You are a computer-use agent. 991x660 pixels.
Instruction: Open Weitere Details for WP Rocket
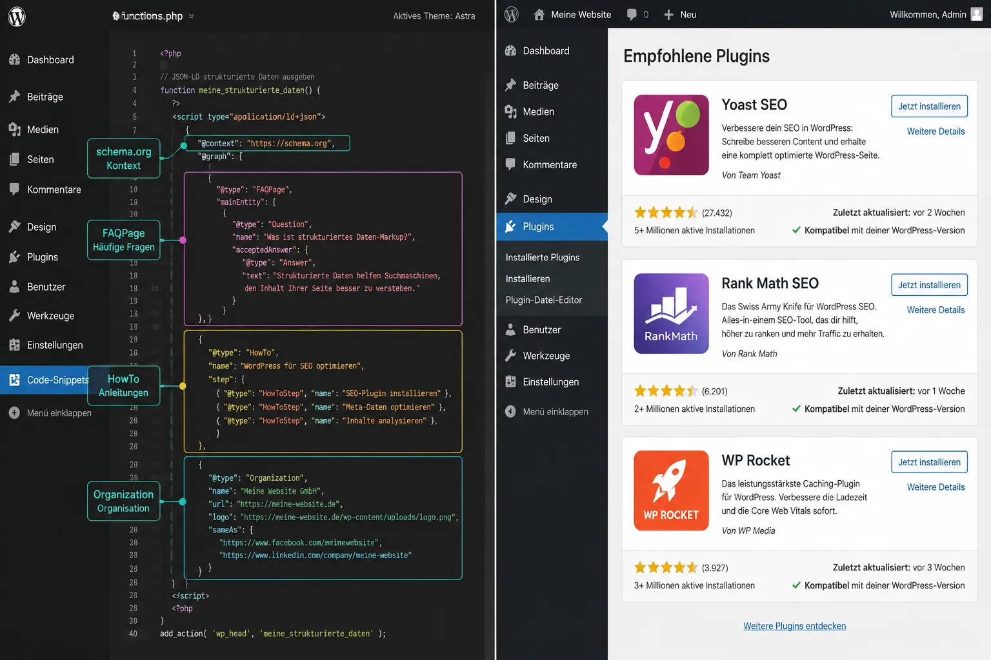[x=936, y=487]
